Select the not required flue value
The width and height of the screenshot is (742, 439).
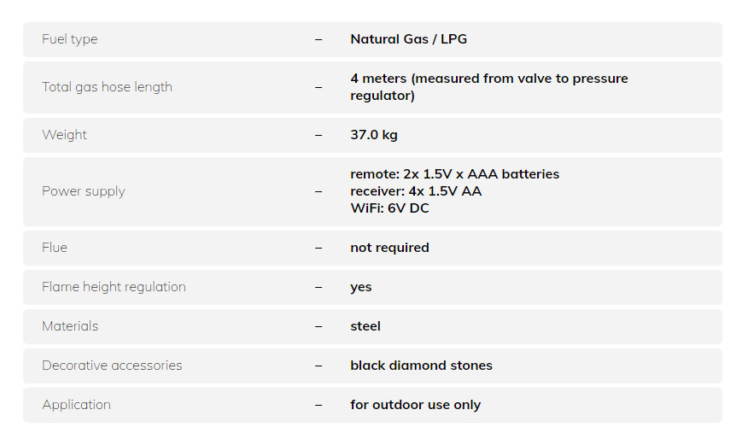click(389, 248)
